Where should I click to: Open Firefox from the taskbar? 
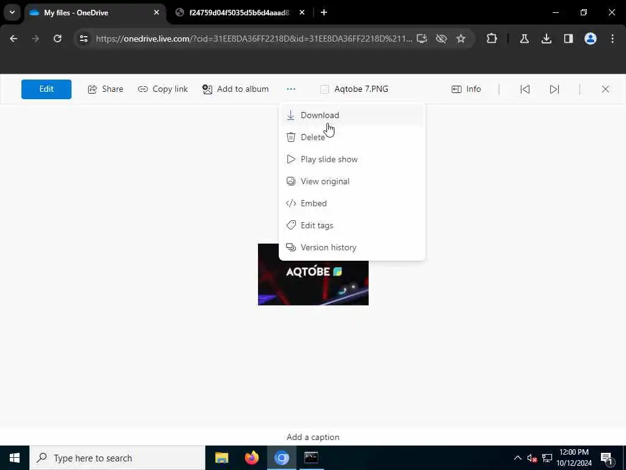tap(251, 458)
